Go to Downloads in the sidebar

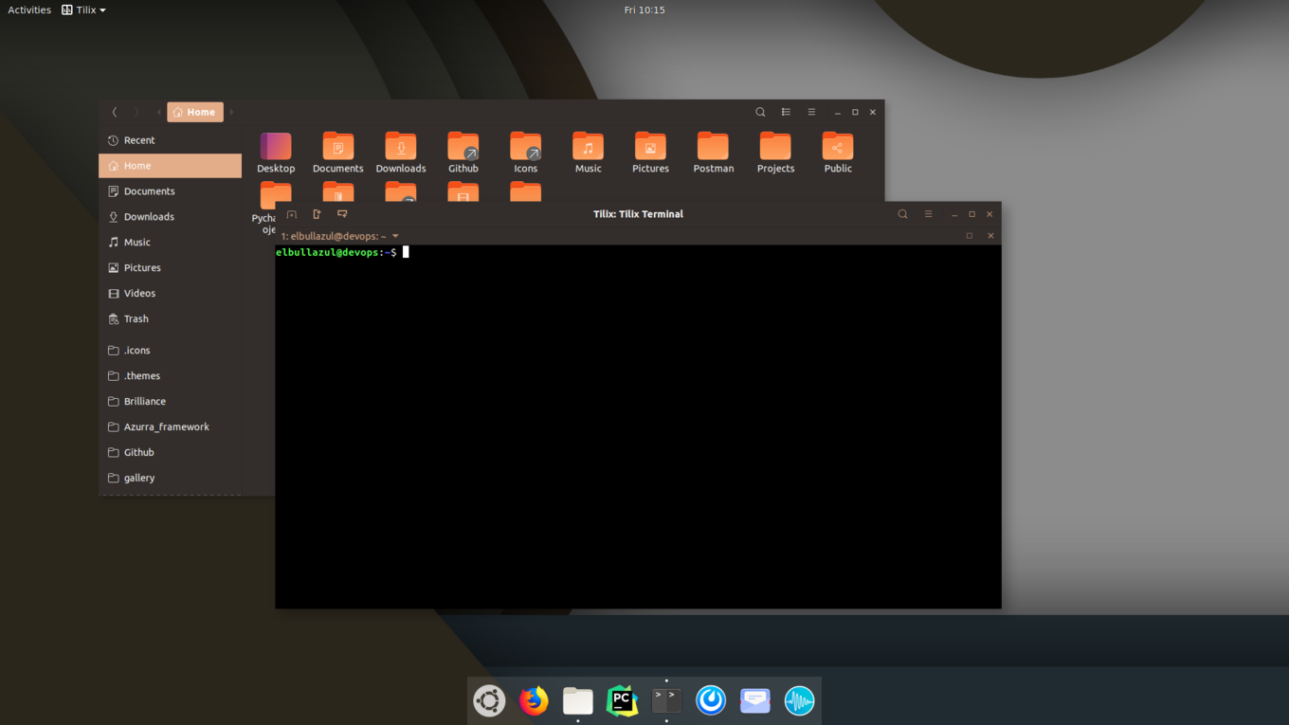pyautogui.click(x=170, y=217)
